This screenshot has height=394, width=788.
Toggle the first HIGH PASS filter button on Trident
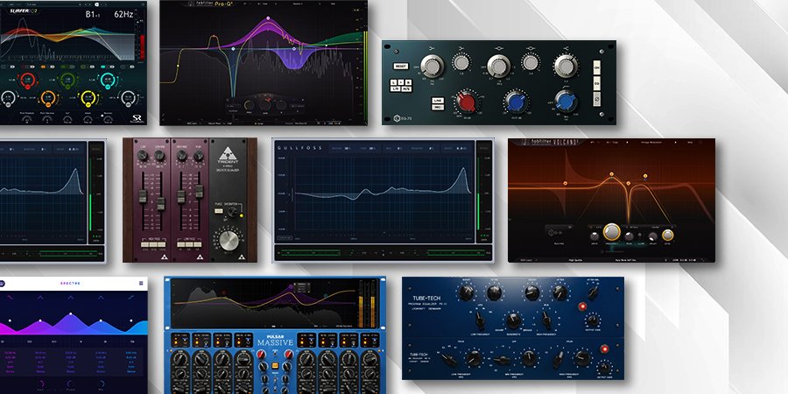click(x=145, y=245)
